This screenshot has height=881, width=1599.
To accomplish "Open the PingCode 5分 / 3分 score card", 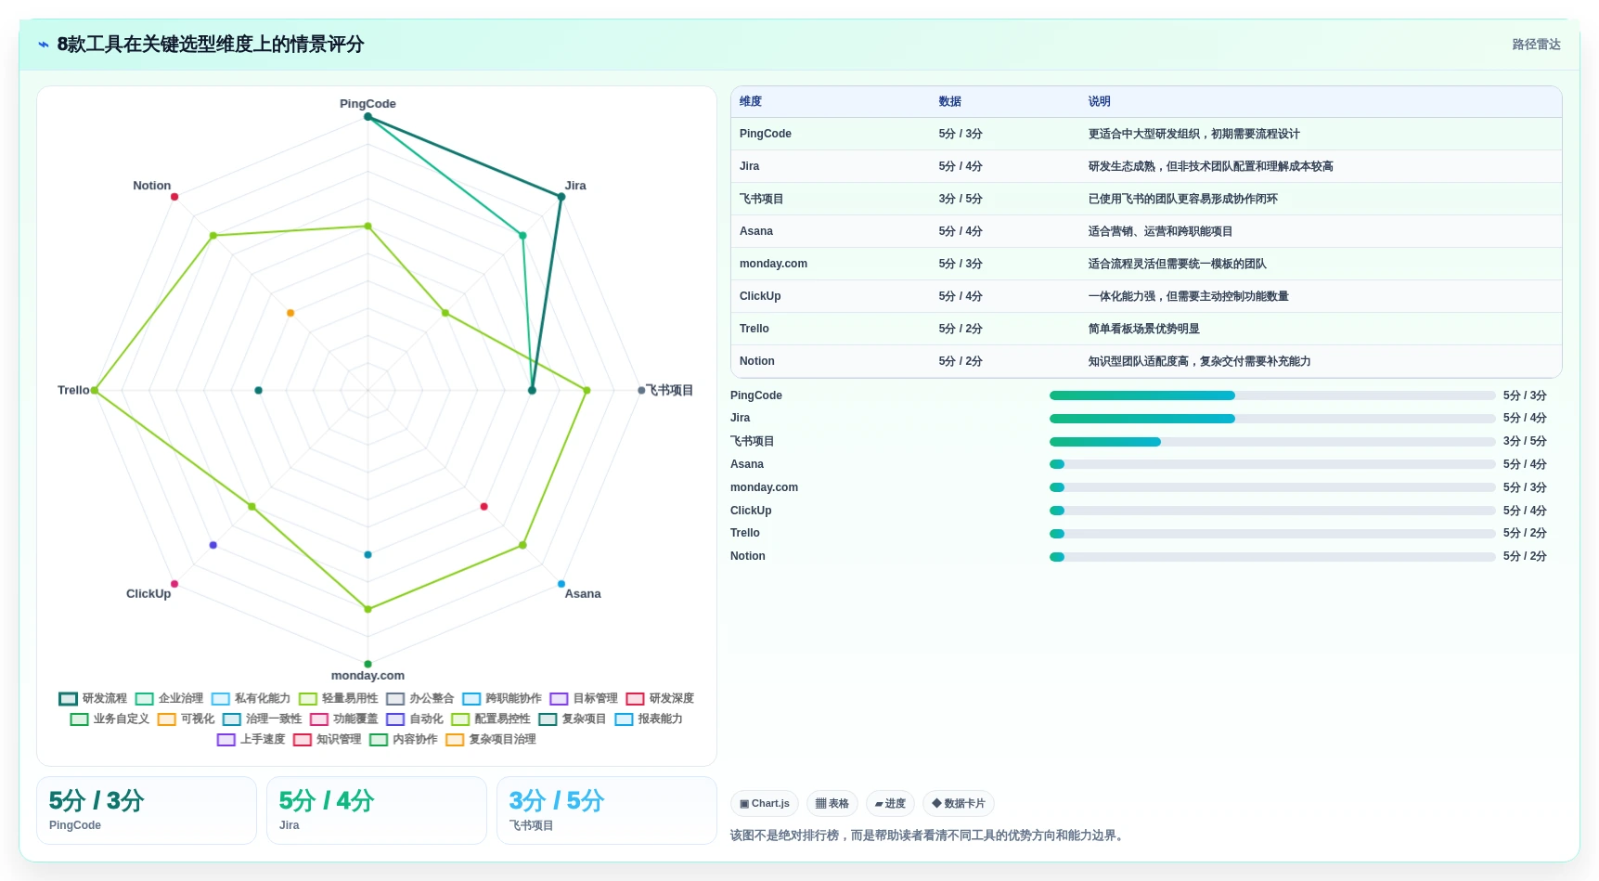I will coord(147,810).
